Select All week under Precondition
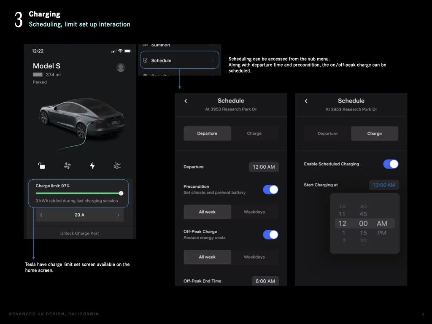 coord(207,212)
